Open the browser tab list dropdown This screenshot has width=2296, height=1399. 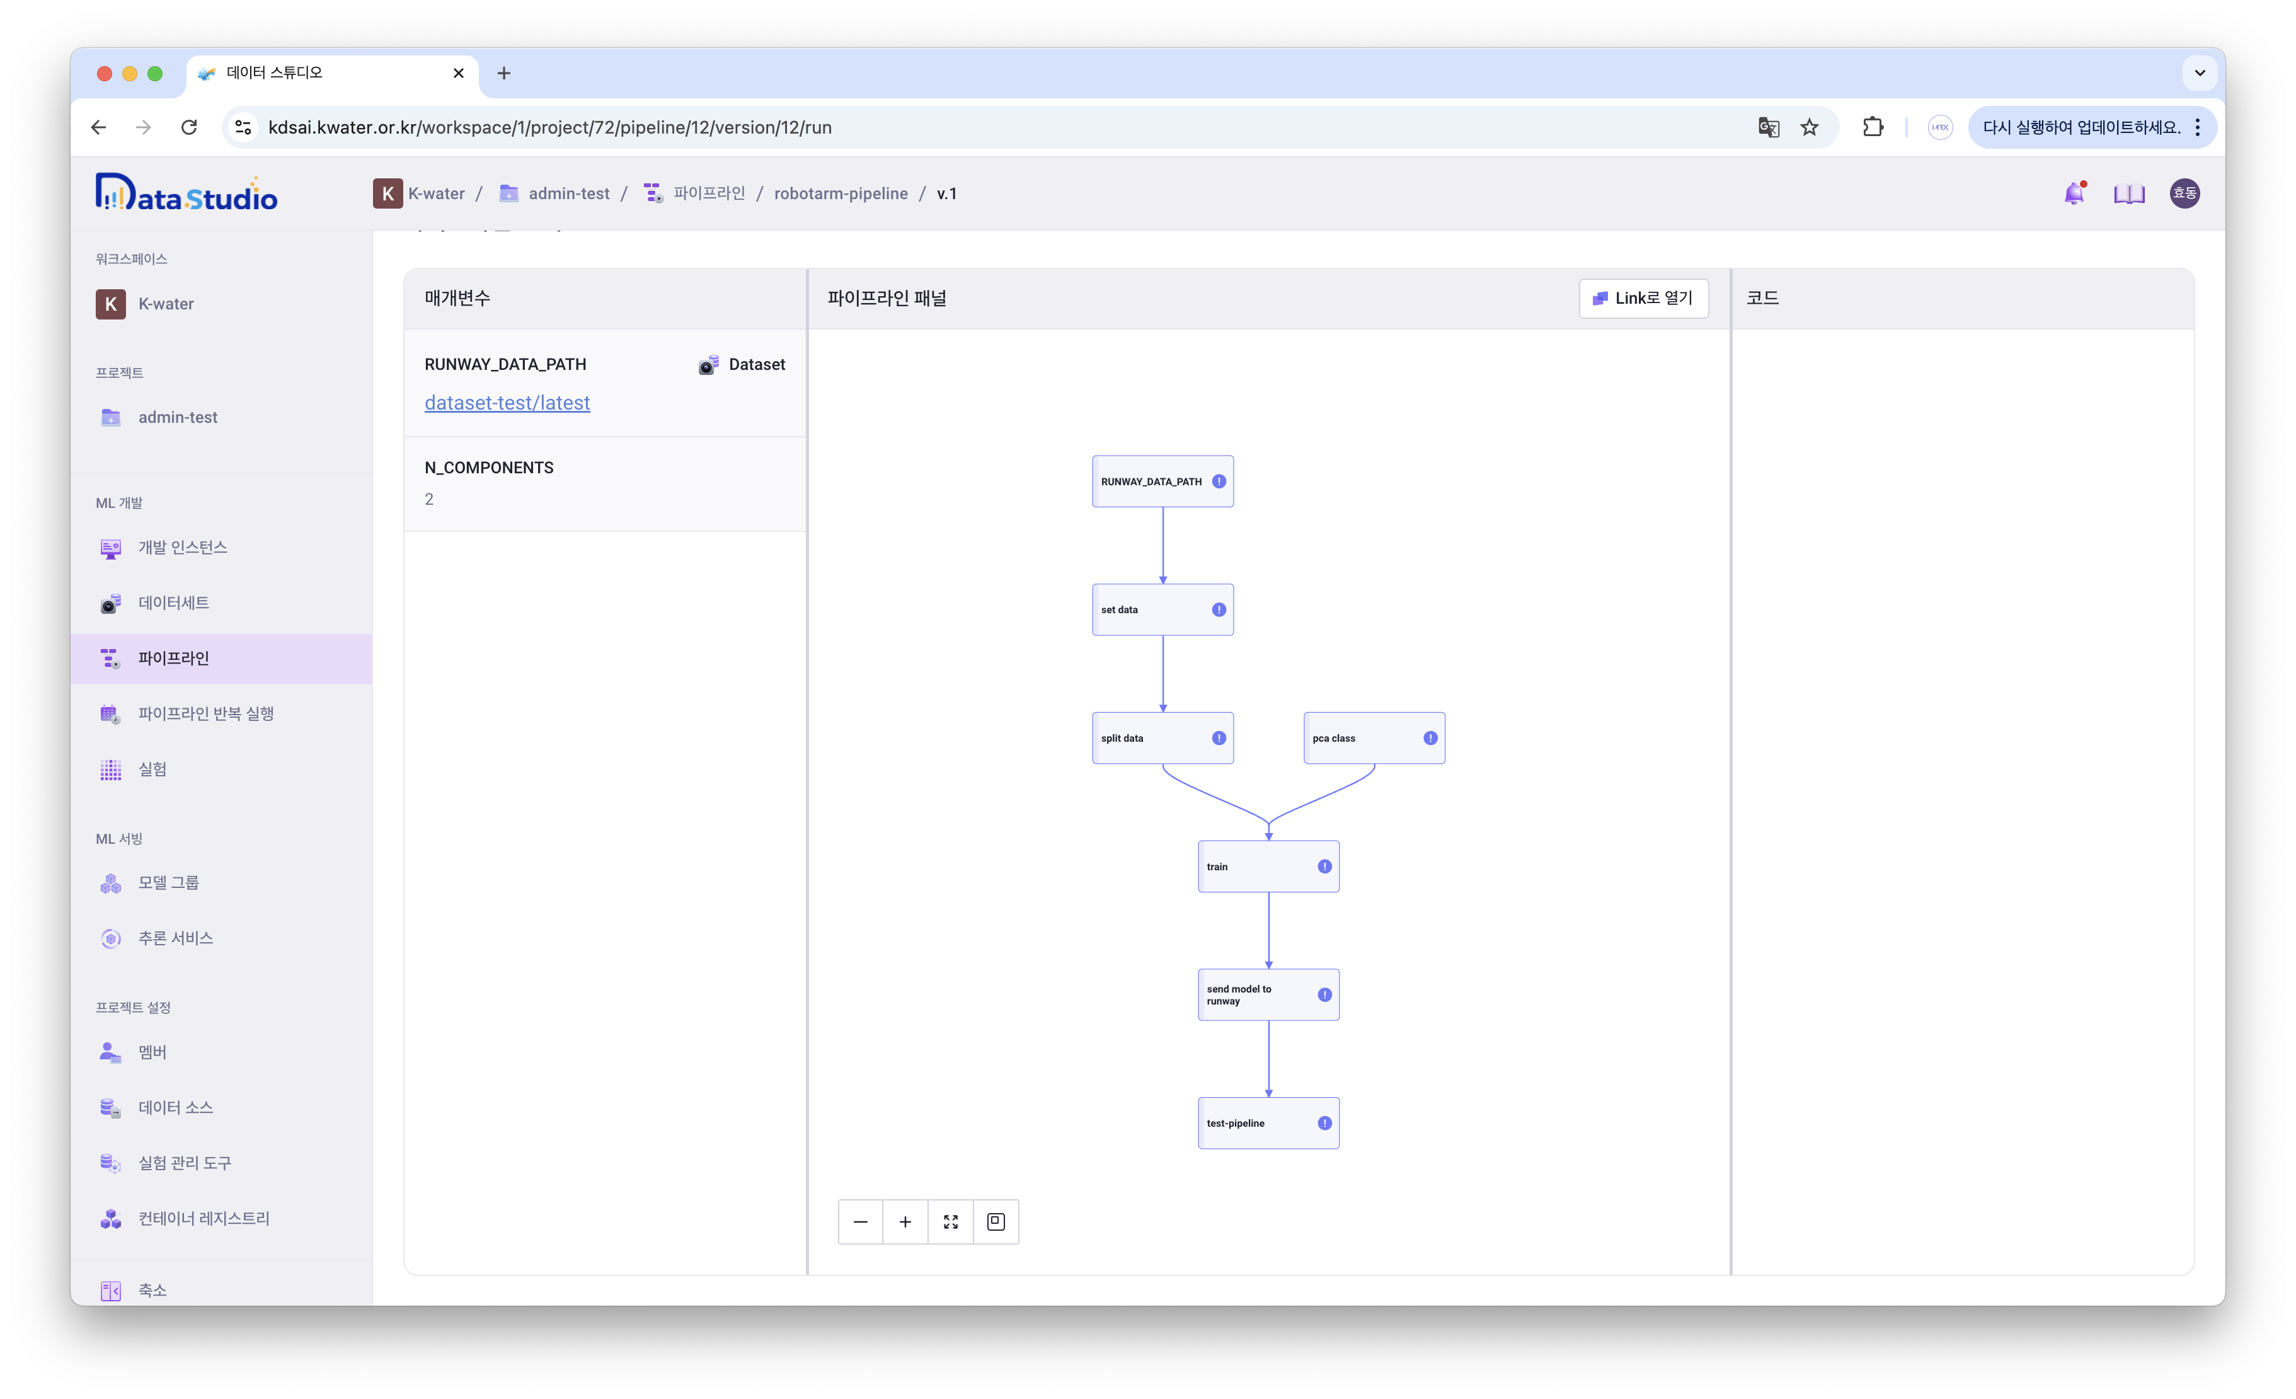2199,72
